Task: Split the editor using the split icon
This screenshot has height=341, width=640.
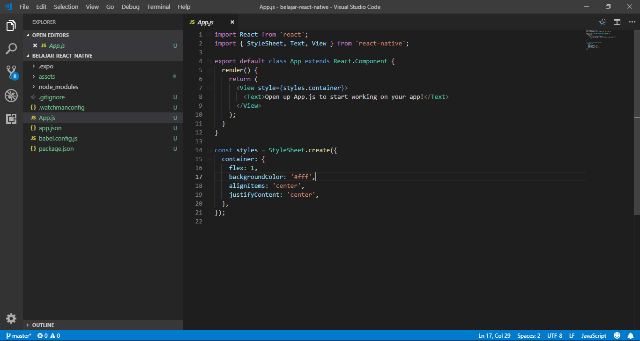Action: [617, 22]
